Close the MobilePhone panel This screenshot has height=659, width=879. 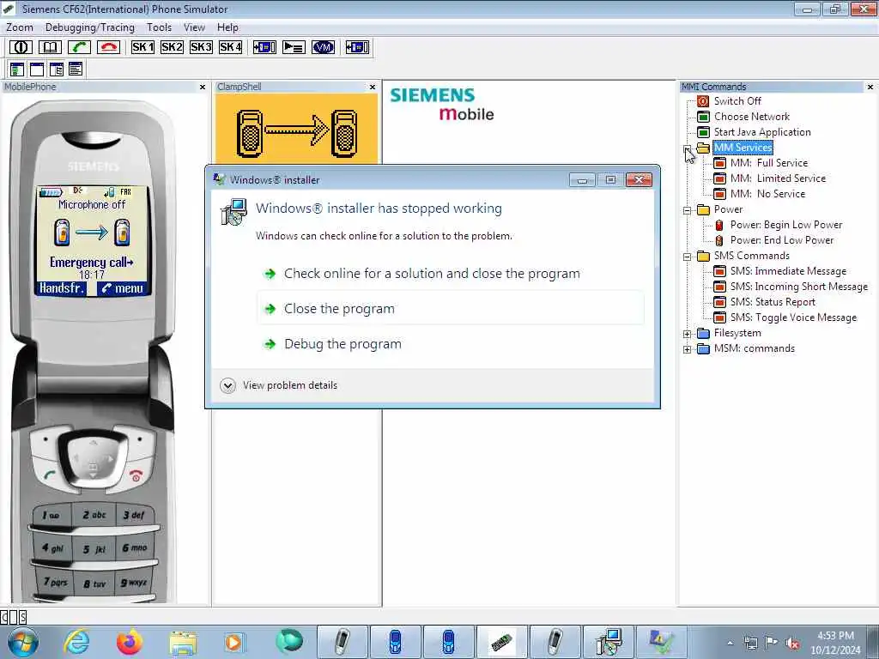pos(203,87)
